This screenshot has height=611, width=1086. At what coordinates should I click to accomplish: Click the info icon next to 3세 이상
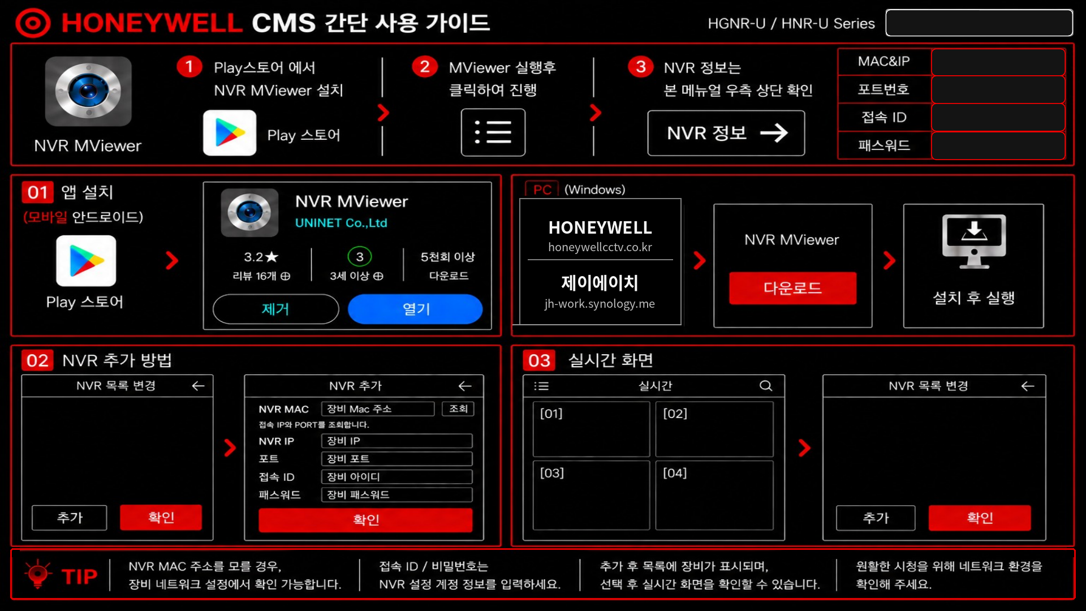[378, 276]
